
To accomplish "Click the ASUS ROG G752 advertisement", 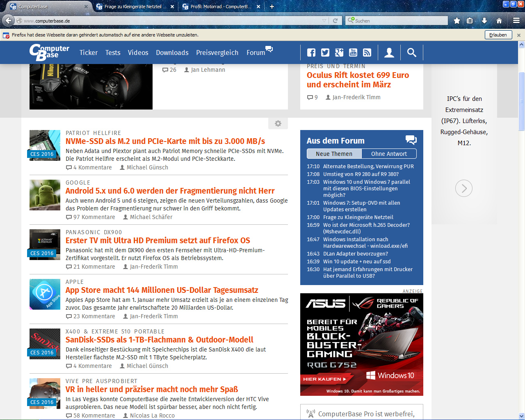I will point(362,345).
